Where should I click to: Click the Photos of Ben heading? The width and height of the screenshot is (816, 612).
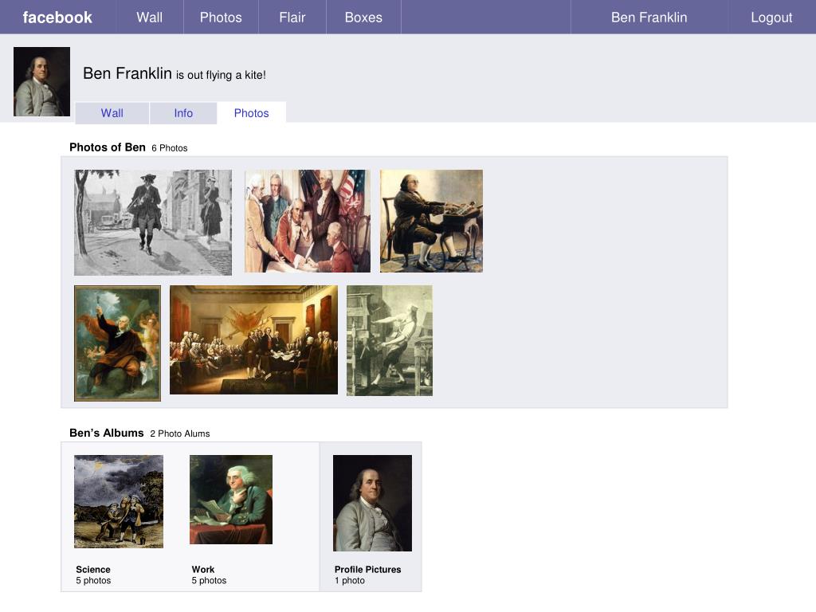[x=108, y=147]
